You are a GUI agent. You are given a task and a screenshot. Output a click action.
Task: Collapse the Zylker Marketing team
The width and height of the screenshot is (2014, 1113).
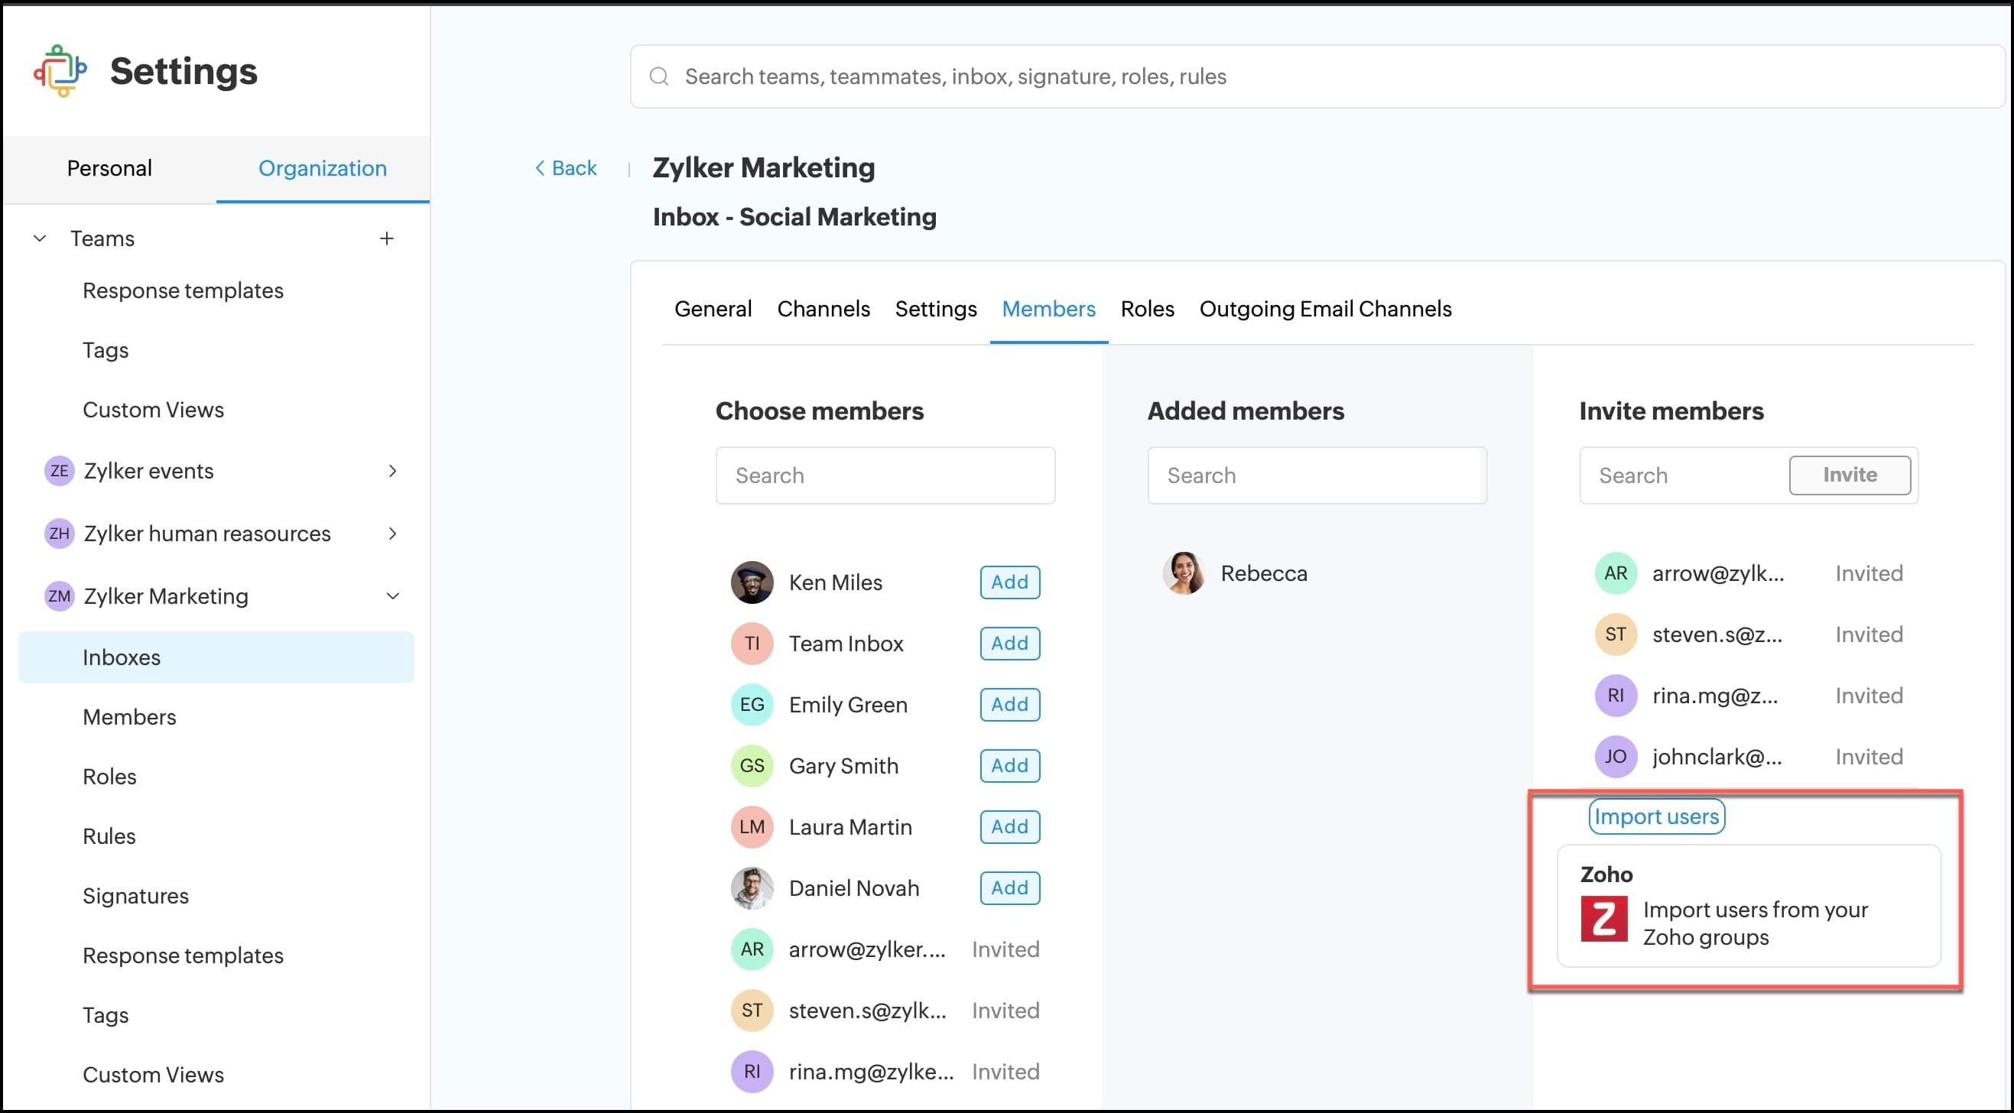(392, 596)
